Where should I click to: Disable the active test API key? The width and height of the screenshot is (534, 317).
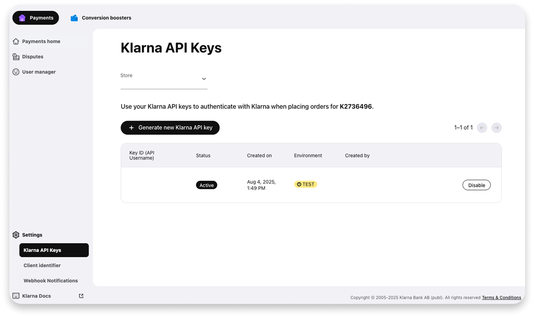pyautogui.click(x=476, y=185)
